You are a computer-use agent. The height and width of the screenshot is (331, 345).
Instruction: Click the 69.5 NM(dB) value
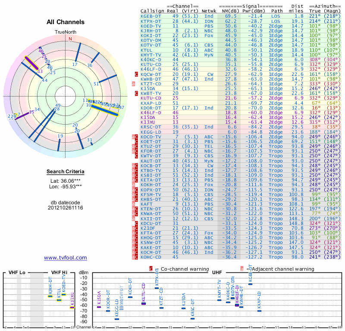click(231, 16)
